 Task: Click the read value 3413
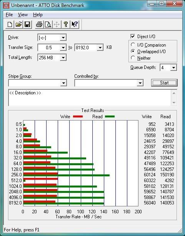pyautogui.click(x=169, y=124)
